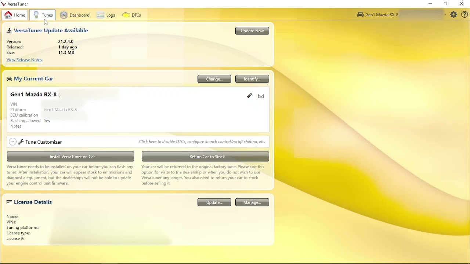Click Install VersaTuner on Car
This screenshot has width=470, height=264.
pos(70,157)
